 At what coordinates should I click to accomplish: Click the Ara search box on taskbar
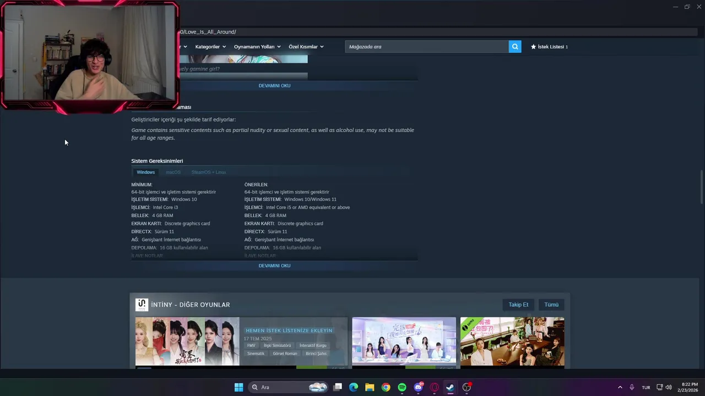coord(289,387)
